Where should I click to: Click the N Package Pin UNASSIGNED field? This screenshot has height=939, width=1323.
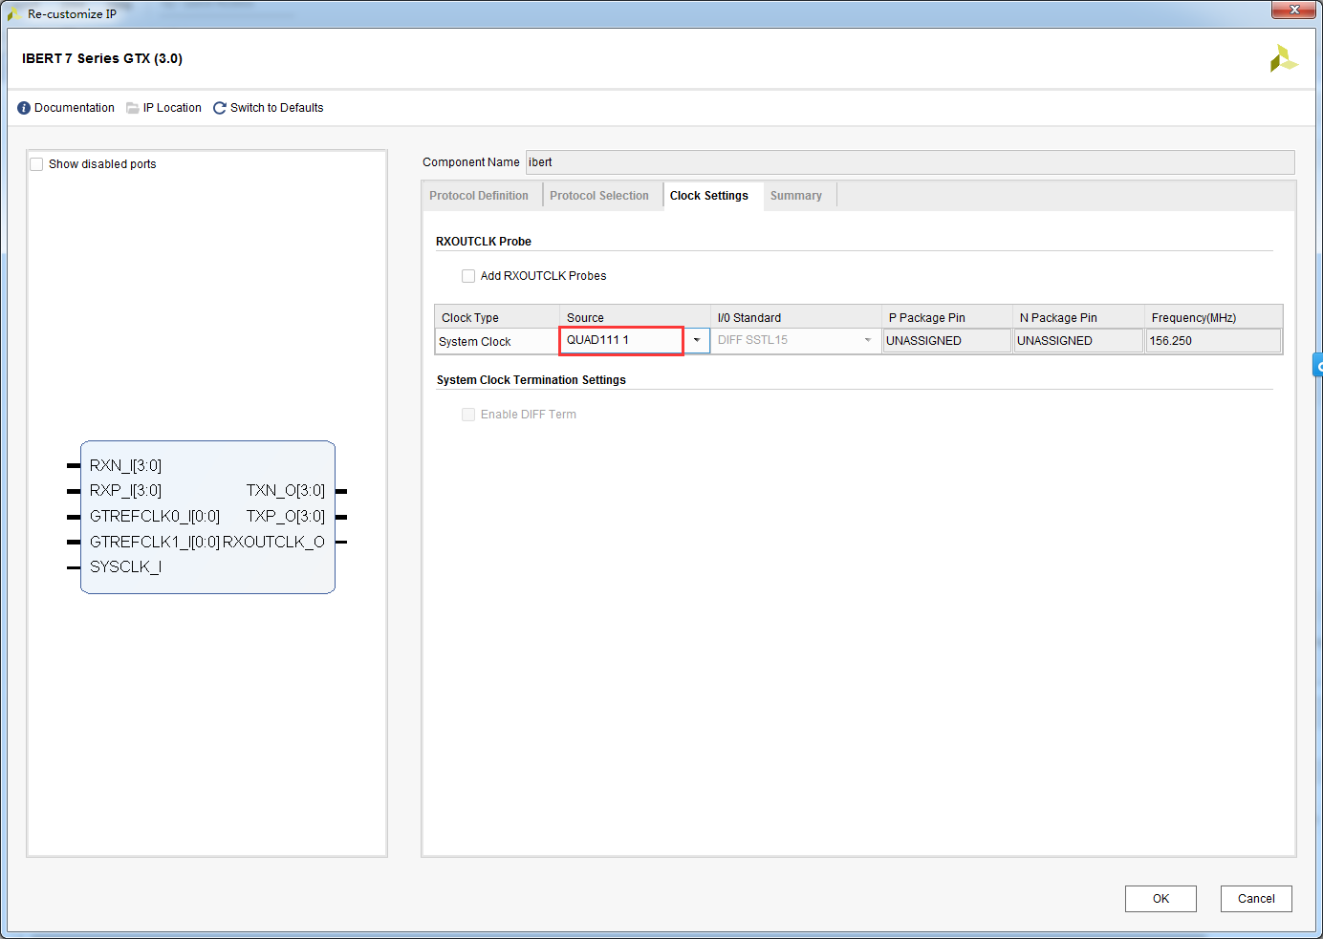coord(1078,341)
